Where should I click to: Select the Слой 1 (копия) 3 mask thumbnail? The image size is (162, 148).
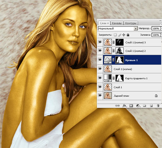[x=120, y=42]
